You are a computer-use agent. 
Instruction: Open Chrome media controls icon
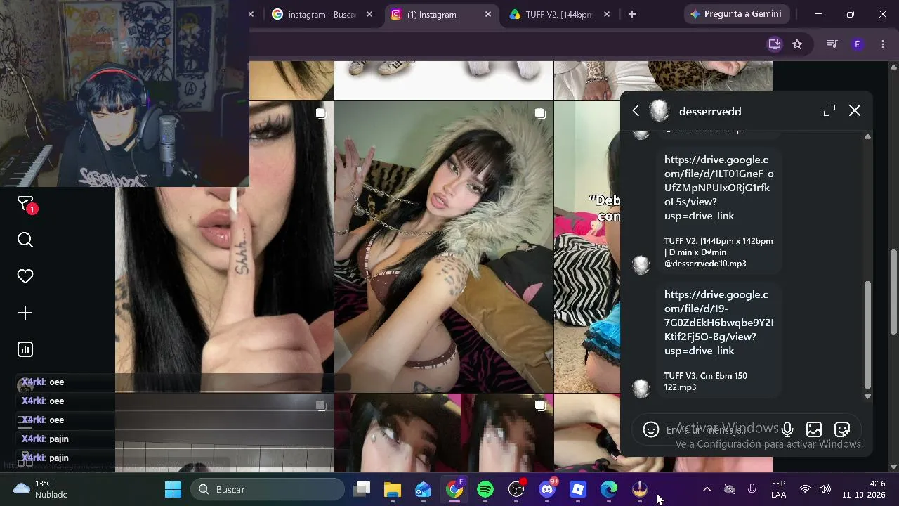(x=832, y=44)
